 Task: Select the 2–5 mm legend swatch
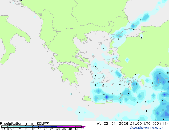pyautogui.click(x=23, y=127)
